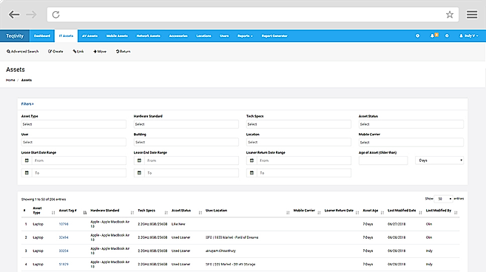Screen dimensions: 486x272
Task: Click Lease Start Date To calendar icon
Action: pos(27,173)
